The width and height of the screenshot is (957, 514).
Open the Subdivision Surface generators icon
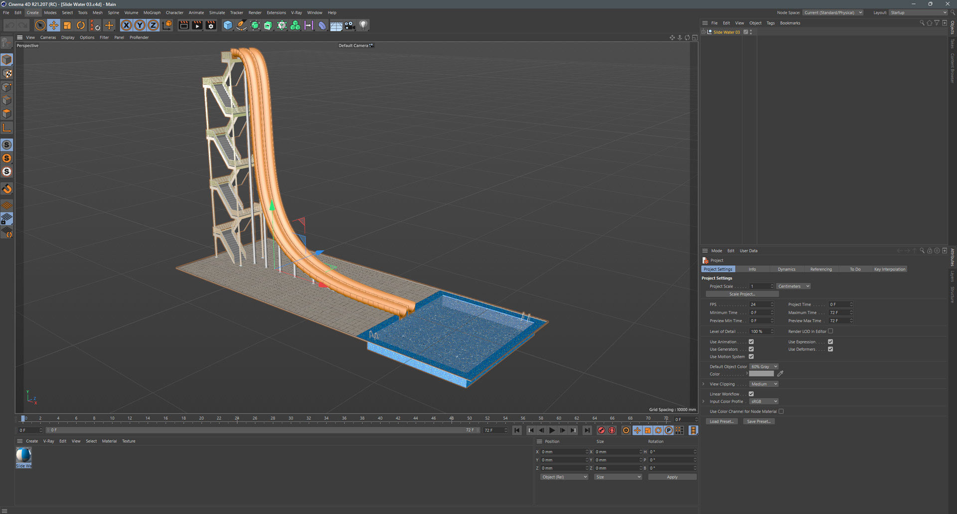click(x=255, y=25)
